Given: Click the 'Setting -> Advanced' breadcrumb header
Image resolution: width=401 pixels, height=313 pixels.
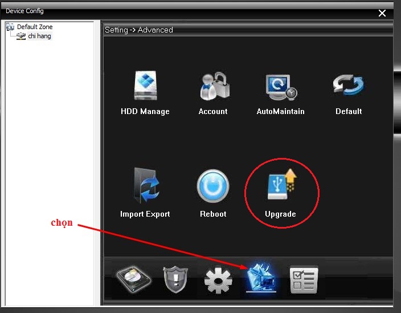Looking at the screenshot, I should click(x=138, y=30).
